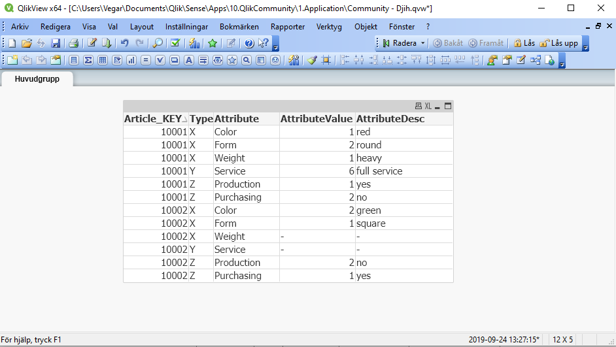Open the Redigera menu

point(56,27)
